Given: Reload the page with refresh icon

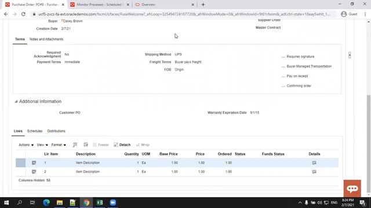Looking at the screenshot, I should pos(23,14).
